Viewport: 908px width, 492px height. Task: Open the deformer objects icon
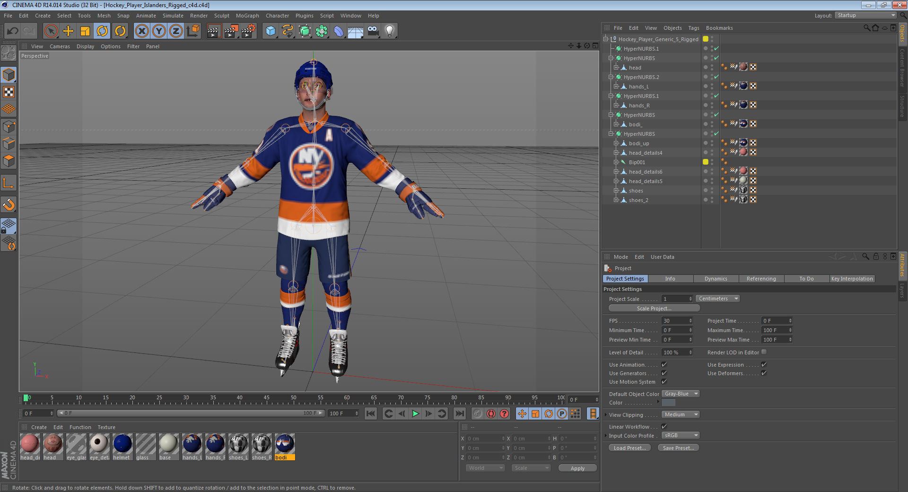[339, 31]
